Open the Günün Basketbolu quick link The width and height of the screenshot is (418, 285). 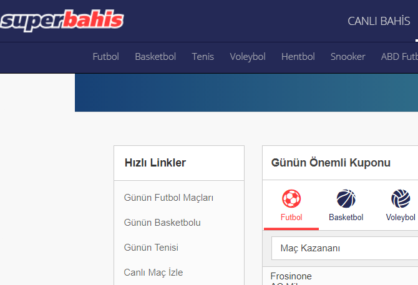coord(162,223)
